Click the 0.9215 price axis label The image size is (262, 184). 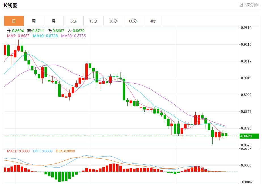click(246, 44)
